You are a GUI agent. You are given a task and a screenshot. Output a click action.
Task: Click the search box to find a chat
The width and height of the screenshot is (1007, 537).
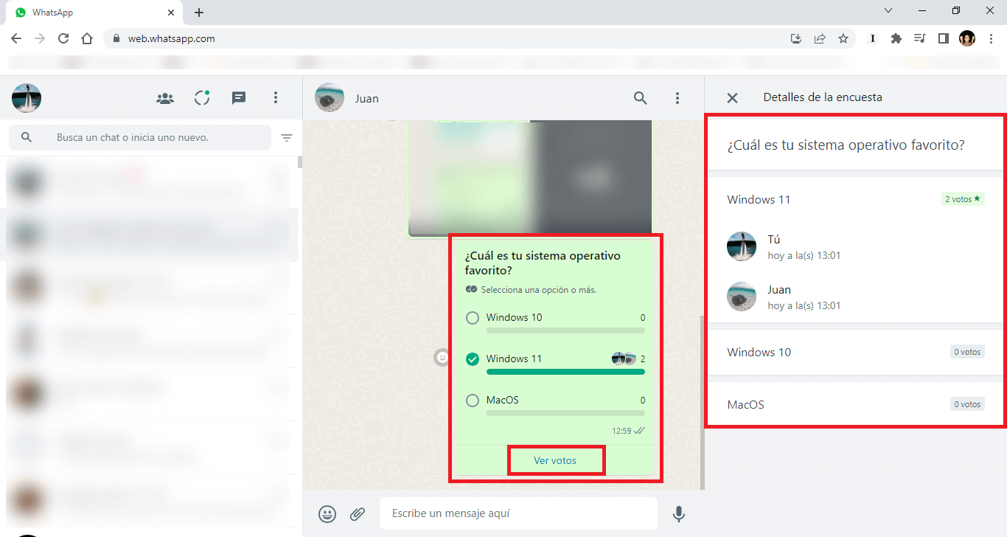tap(140, 137)
